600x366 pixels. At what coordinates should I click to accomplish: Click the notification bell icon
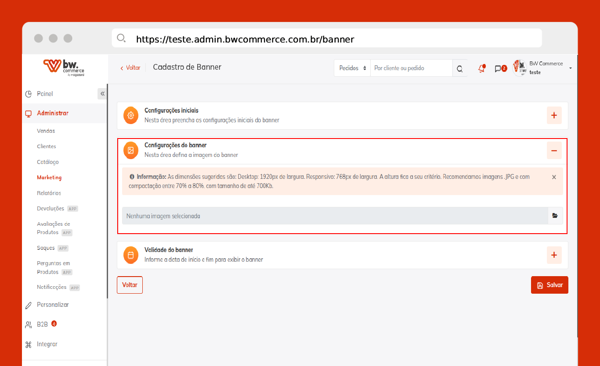481,68
